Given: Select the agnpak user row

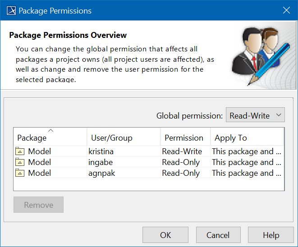Looking at the screenshot, I should 101,173.
